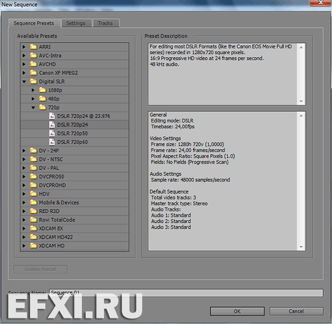Collapse the 720p subfolder

tap(33, 107)
